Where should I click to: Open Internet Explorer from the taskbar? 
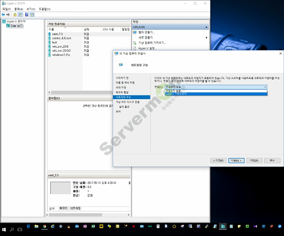pos(53,226)
